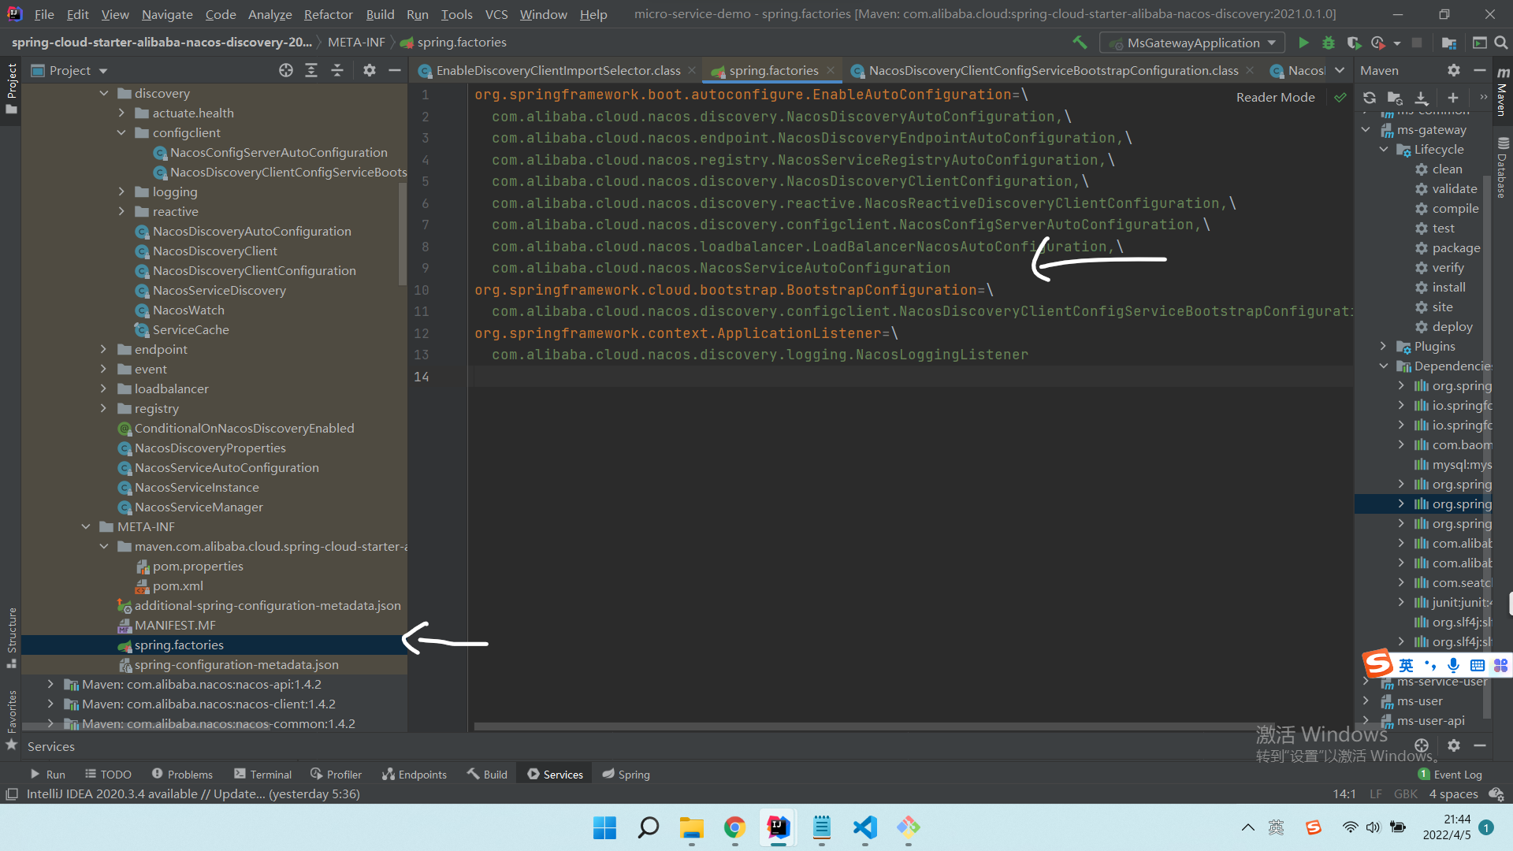Open the Windows Start menu
Image resolution: width=1513 pixels, height=851 pixels.
[604, 827]
